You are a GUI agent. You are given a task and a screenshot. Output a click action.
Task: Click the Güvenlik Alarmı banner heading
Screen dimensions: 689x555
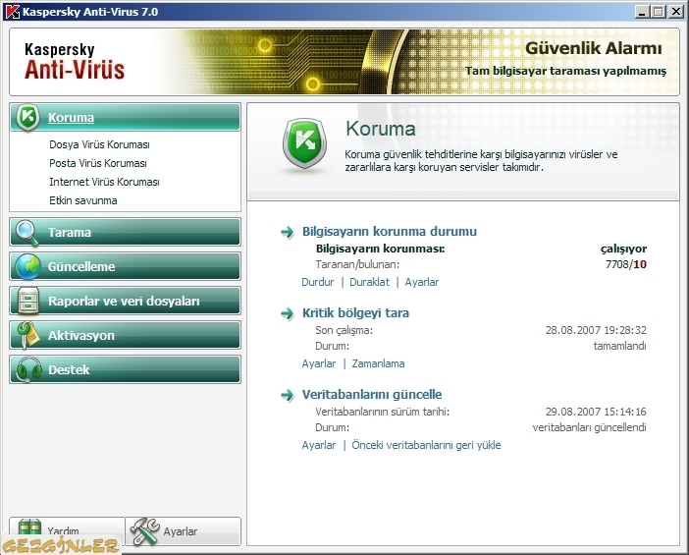593,48
